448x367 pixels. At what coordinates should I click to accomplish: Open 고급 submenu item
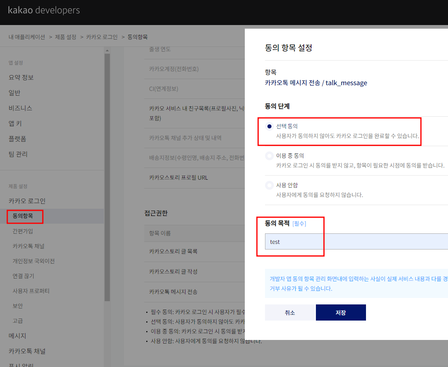click(18, 321)
